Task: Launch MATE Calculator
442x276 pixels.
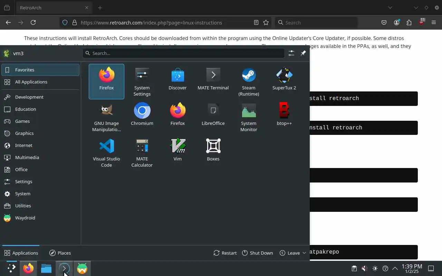Action: coord(142,152)
